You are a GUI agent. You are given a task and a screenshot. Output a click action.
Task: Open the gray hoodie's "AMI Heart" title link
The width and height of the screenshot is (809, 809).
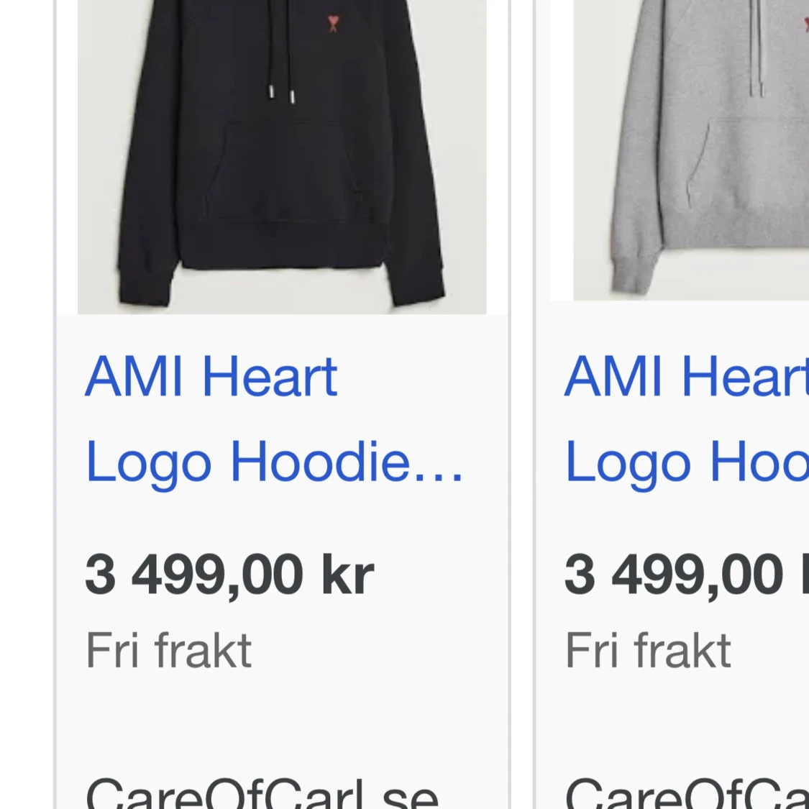click(687, 377)
